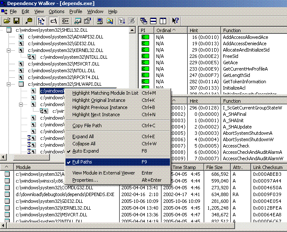Click the green C icon beside AddAccessAllowedAce
Image resolution: width=287 pixels, height=232 pixels.
coord(145,37)
